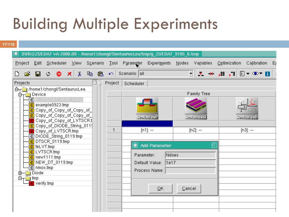Open the Variables menu
Image resolution: width=289 pixels, height=217 pixels.
click(203, 63)
